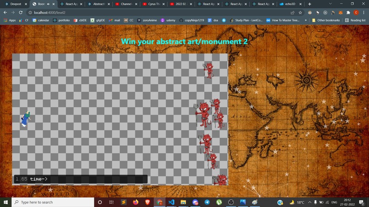Click the top red devil near the board's edge
369x207 pixels.
tap(208, 70)
